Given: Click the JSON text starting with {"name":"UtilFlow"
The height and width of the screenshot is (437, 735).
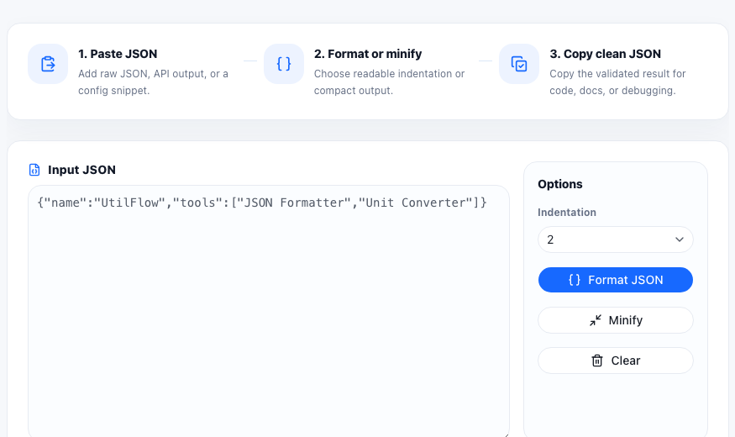Looking at the screenshot, I should [262, 203].
